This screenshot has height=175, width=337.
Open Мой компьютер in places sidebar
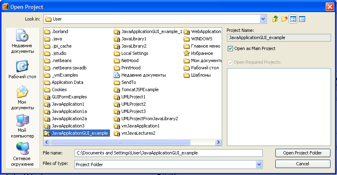[22, 126]
